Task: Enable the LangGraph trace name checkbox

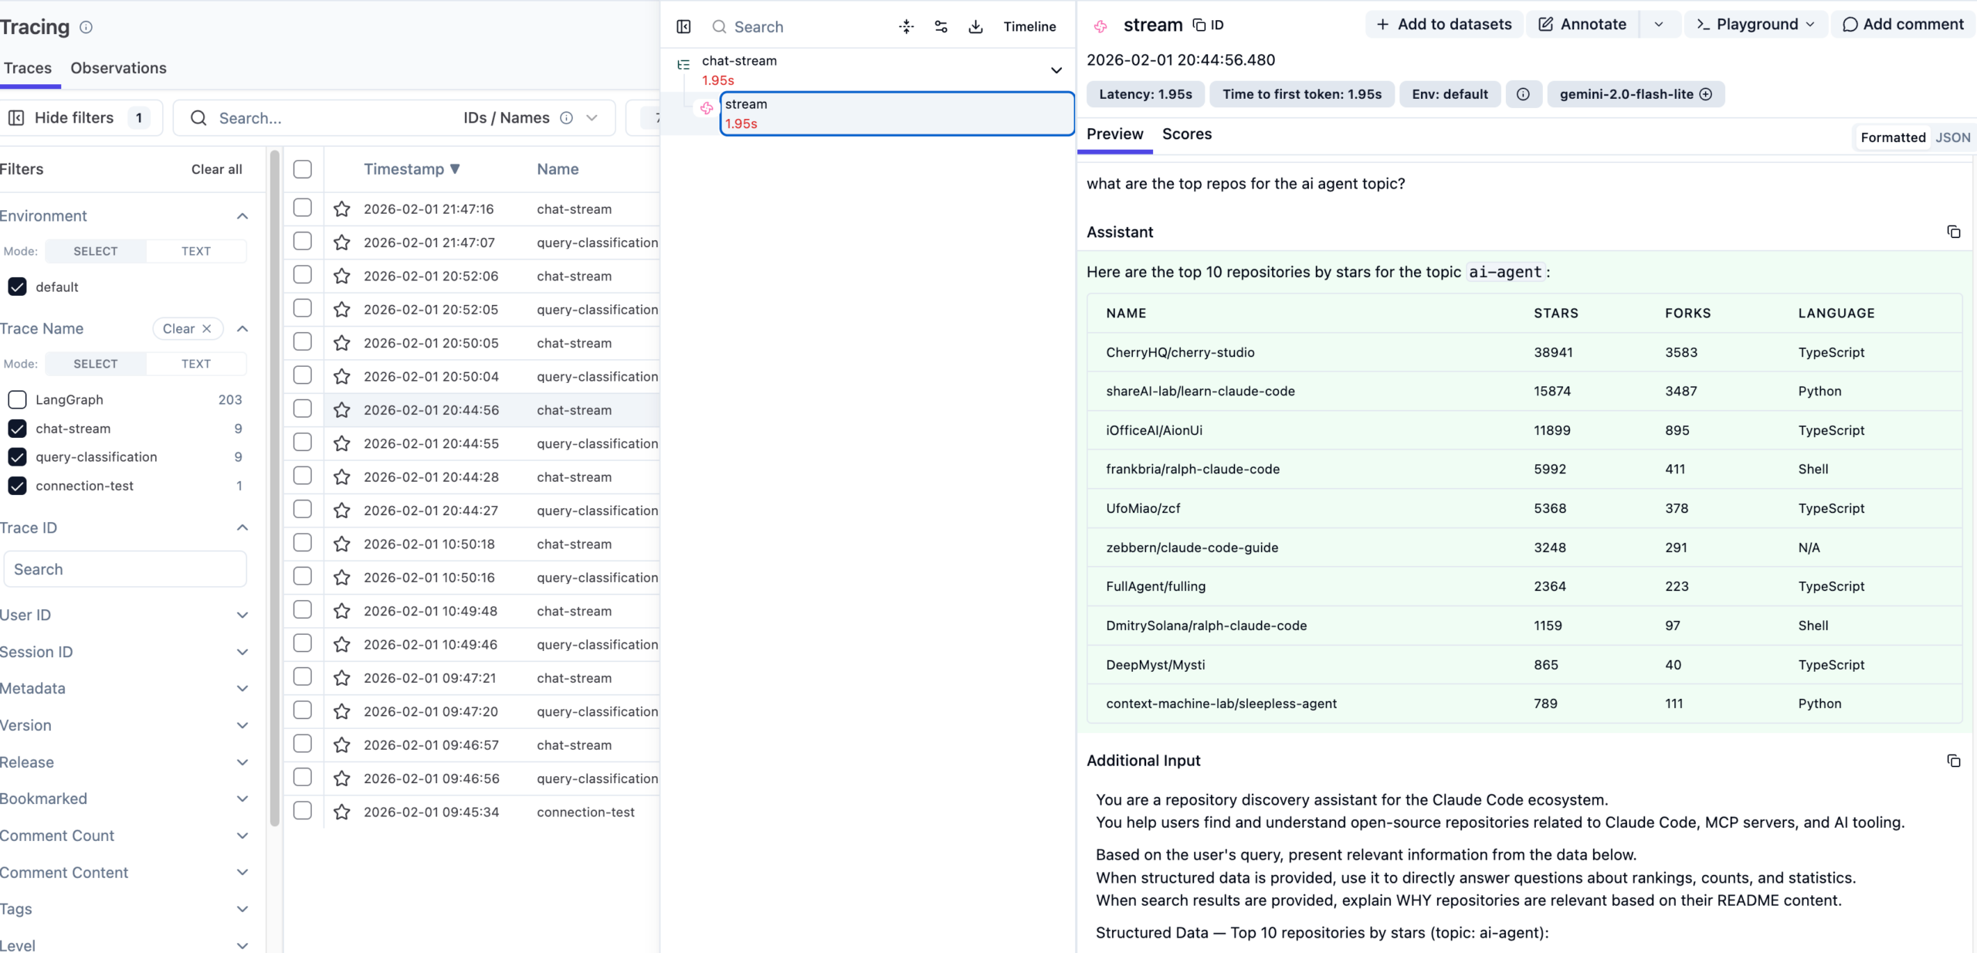Action: pos(17,400)
